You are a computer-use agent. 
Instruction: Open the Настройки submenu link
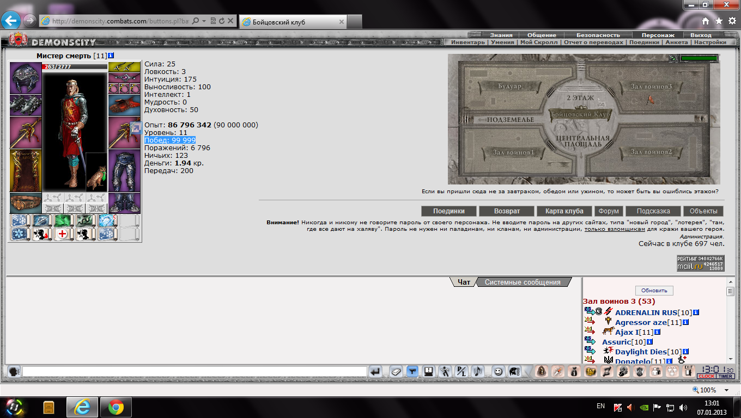pos(710,42)
